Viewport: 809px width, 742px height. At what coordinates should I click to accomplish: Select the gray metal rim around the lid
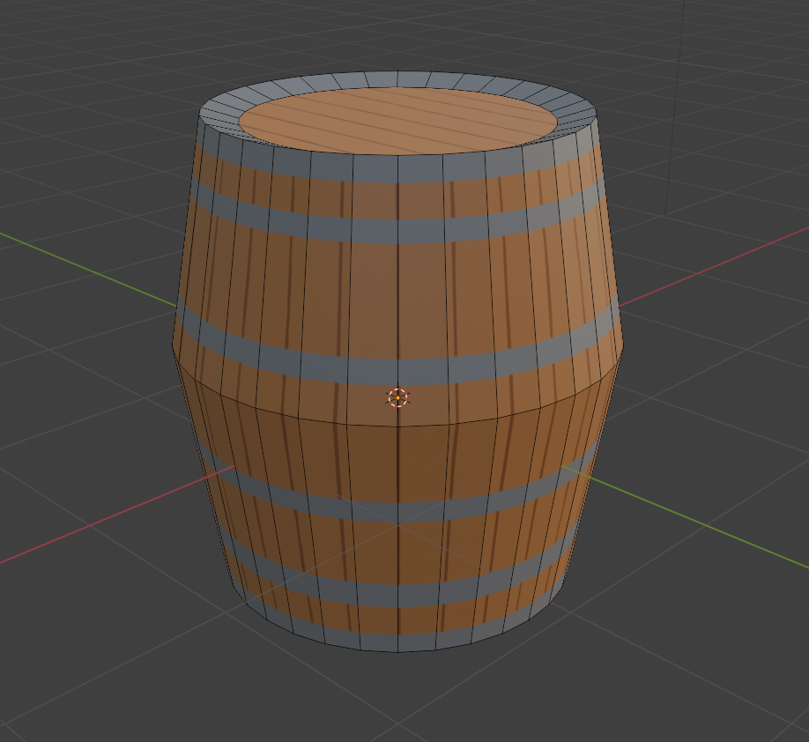click(x=397, y=79)
